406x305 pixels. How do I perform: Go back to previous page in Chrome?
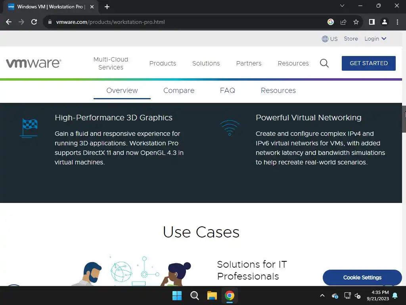[9, 22]
